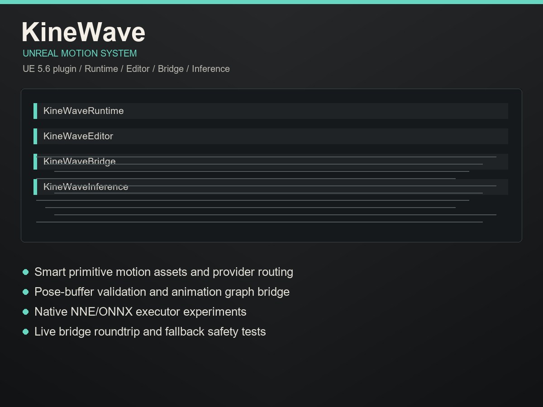Click the UE 5.6 plugin description line

126,69
